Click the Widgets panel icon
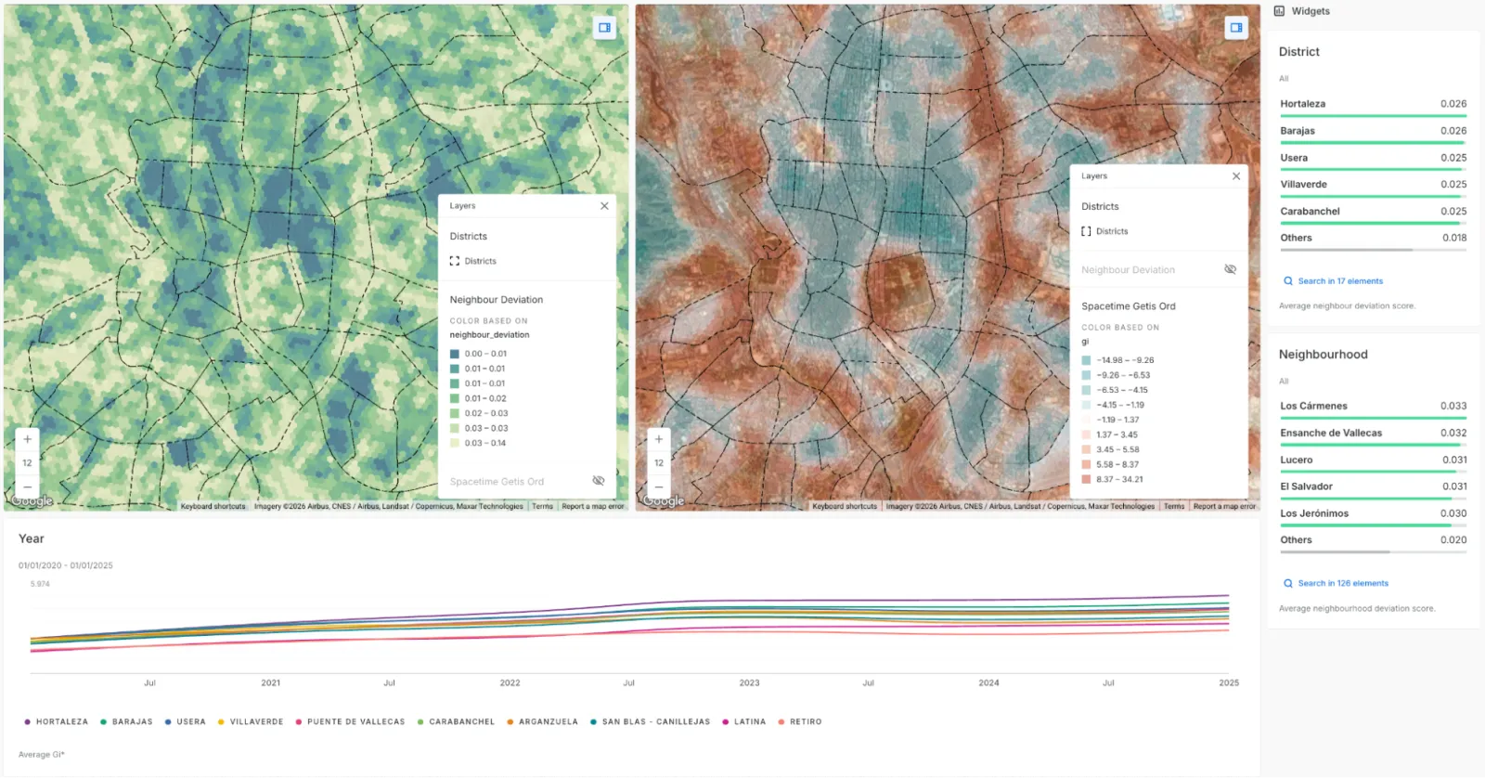 click(x=1279, y=11)
